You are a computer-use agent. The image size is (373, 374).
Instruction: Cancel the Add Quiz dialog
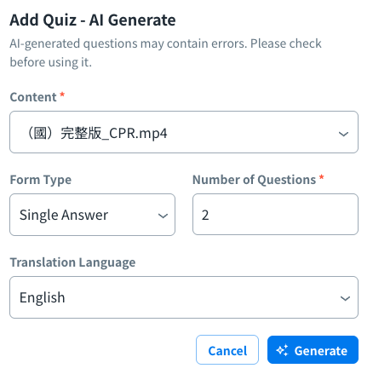[227, 349]
